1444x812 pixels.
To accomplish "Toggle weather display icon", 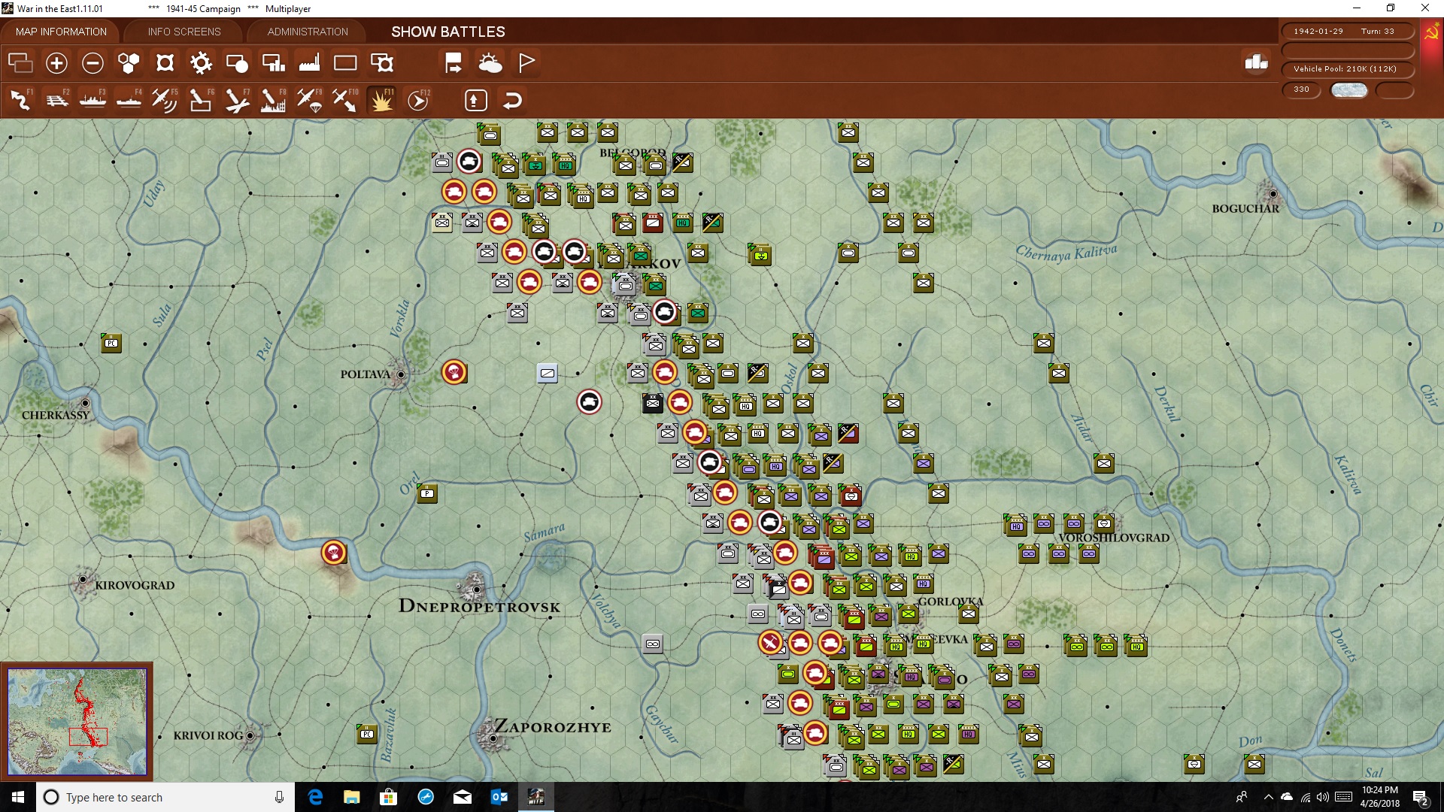I will pyautogui.click(x=490, y=63).
